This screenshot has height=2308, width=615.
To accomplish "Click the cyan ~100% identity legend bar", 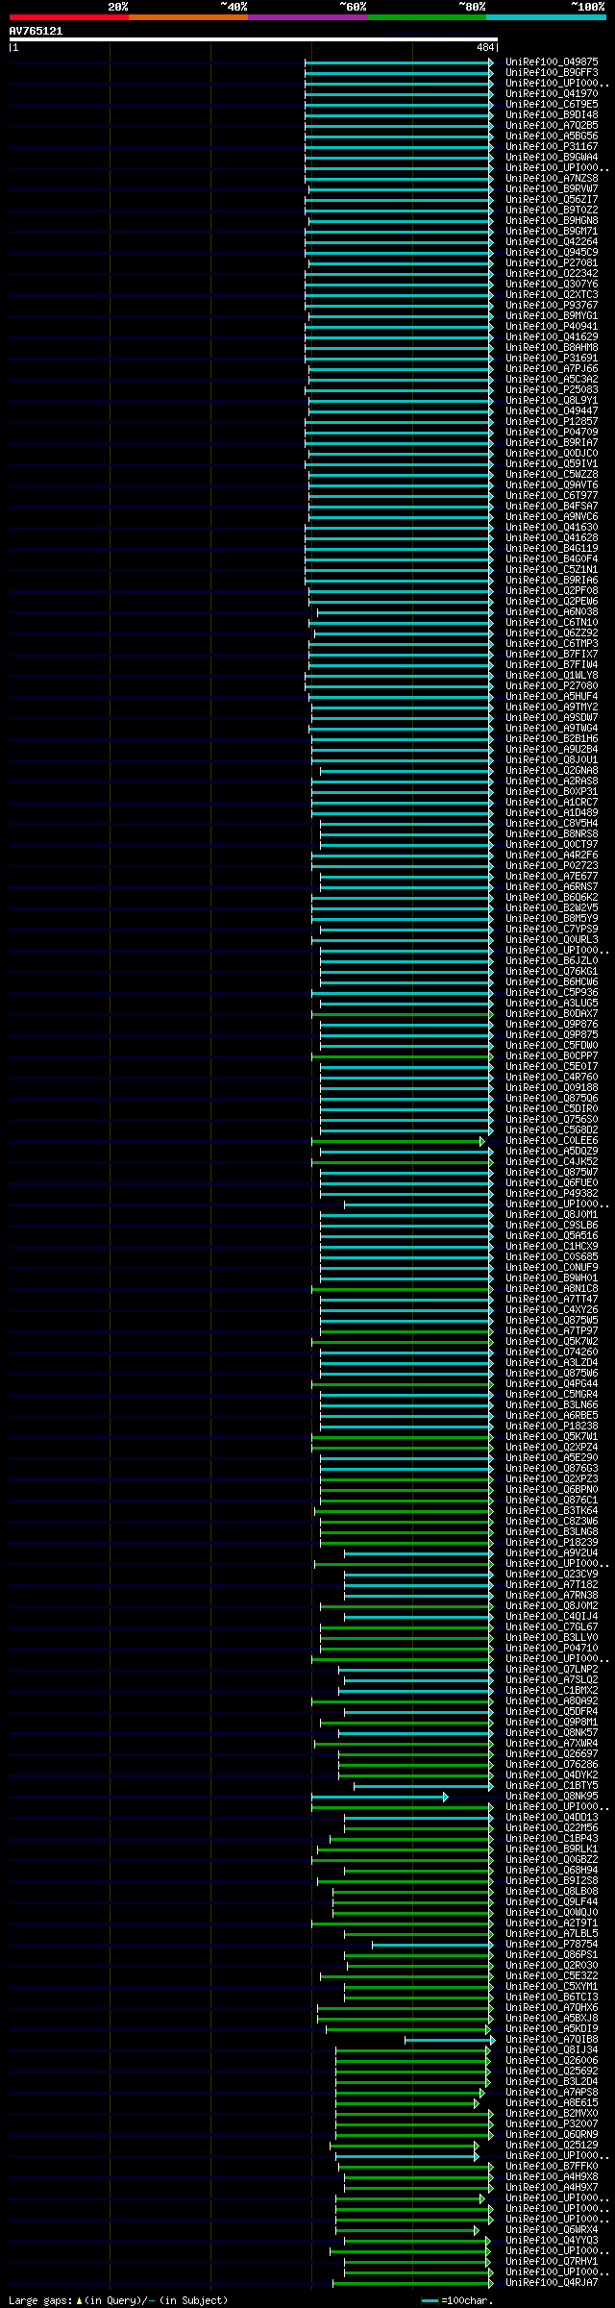I will point(546,17).
